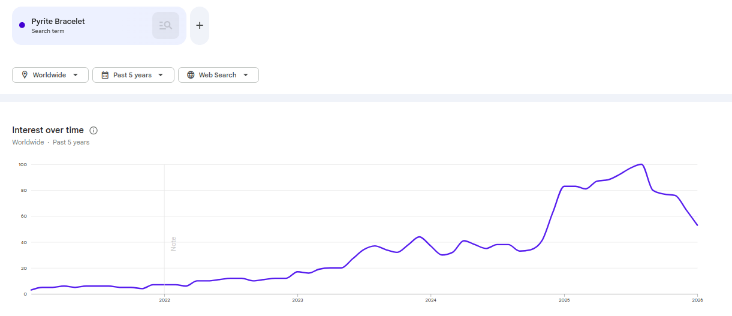732x316 pixels.
Task: Click the Interest over time heading
Action: point(48,130)
